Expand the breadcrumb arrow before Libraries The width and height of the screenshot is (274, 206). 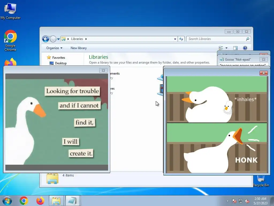click(x=68, y=39)
